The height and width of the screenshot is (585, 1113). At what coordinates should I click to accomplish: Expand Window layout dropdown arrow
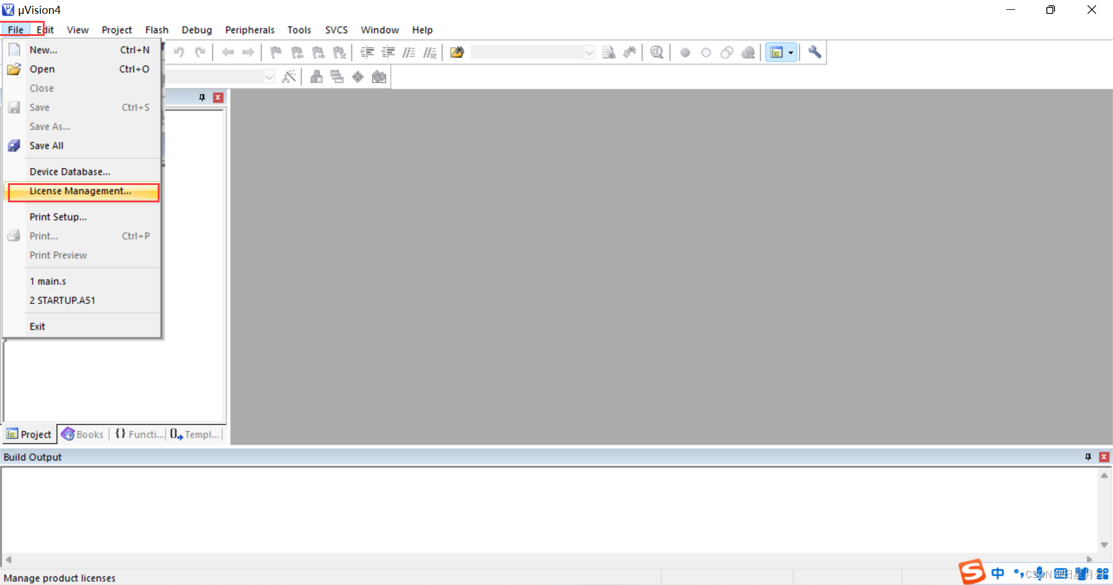[791, 53]
